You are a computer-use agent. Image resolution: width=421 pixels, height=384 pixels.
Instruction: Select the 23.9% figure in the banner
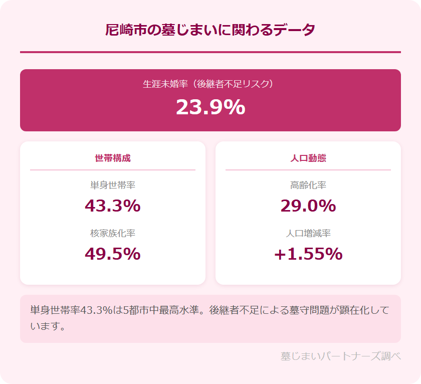[x=210, y=107]
